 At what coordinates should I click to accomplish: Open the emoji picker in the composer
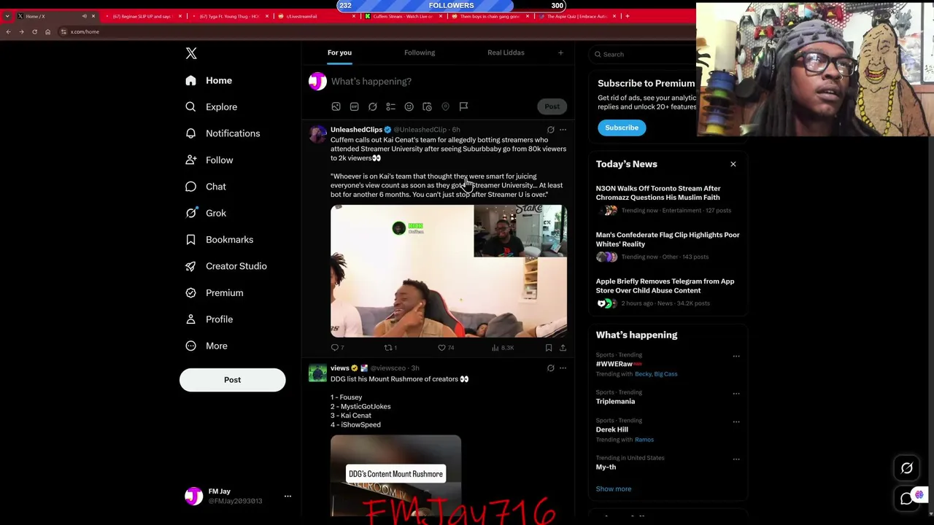tap(409, 107)
